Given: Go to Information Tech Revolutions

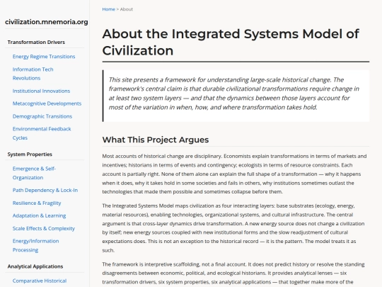Looking at the screenshot, I should (33, 74).
